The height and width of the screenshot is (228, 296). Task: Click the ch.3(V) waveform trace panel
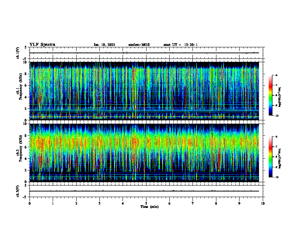pyautogui.click(x=146, y=191)
